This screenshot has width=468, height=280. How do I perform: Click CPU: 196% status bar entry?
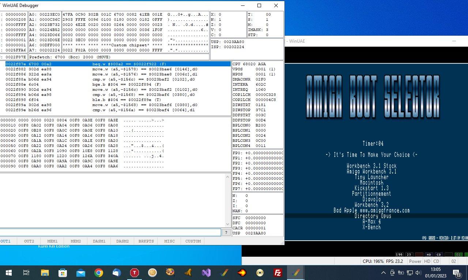point(373,261)
